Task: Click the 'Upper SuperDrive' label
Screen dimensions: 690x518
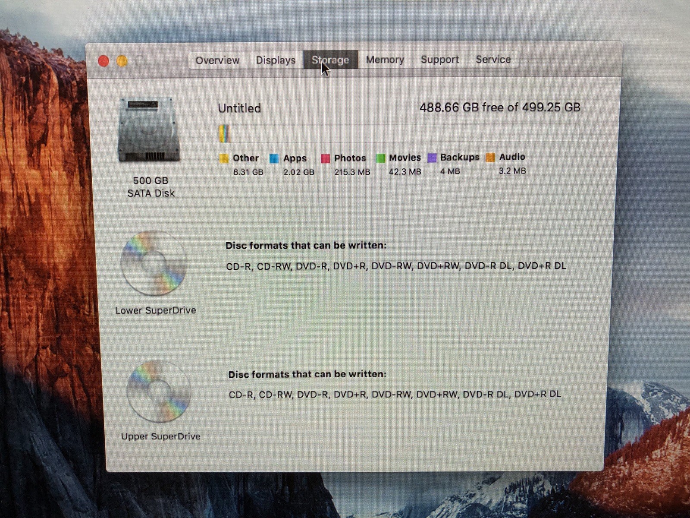Action: pyautogui.click(x=160, y=436)
